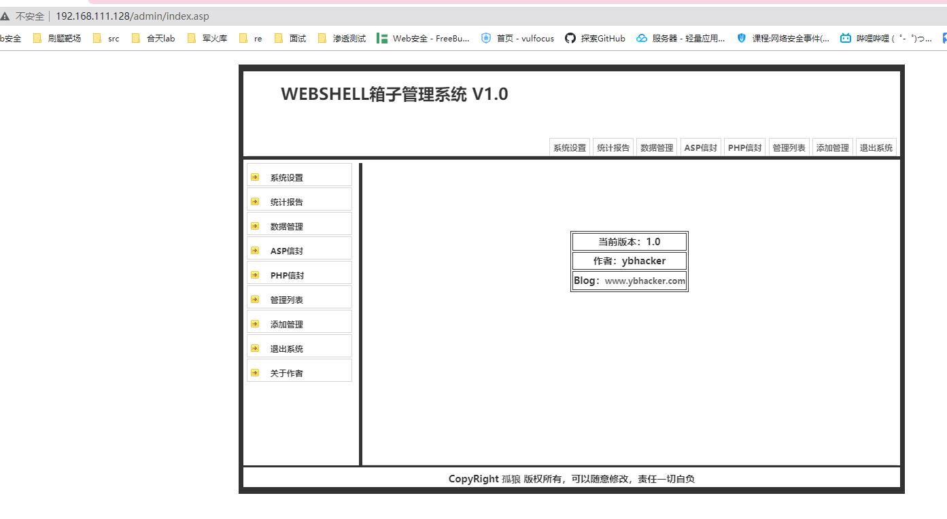947x519 pixels.
Task: Open the 刷题靶场 bookmark folder
Action: [57, 38]
